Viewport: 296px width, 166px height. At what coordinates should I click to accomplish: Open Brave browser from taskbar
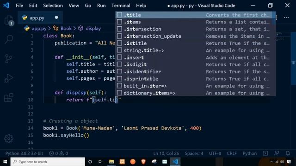[143, 162]
